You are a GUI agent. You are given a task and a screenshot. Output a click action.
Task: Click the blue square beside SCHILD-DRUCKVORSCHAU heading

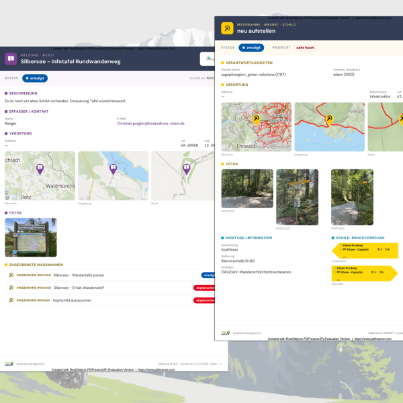tap(333, 238)
